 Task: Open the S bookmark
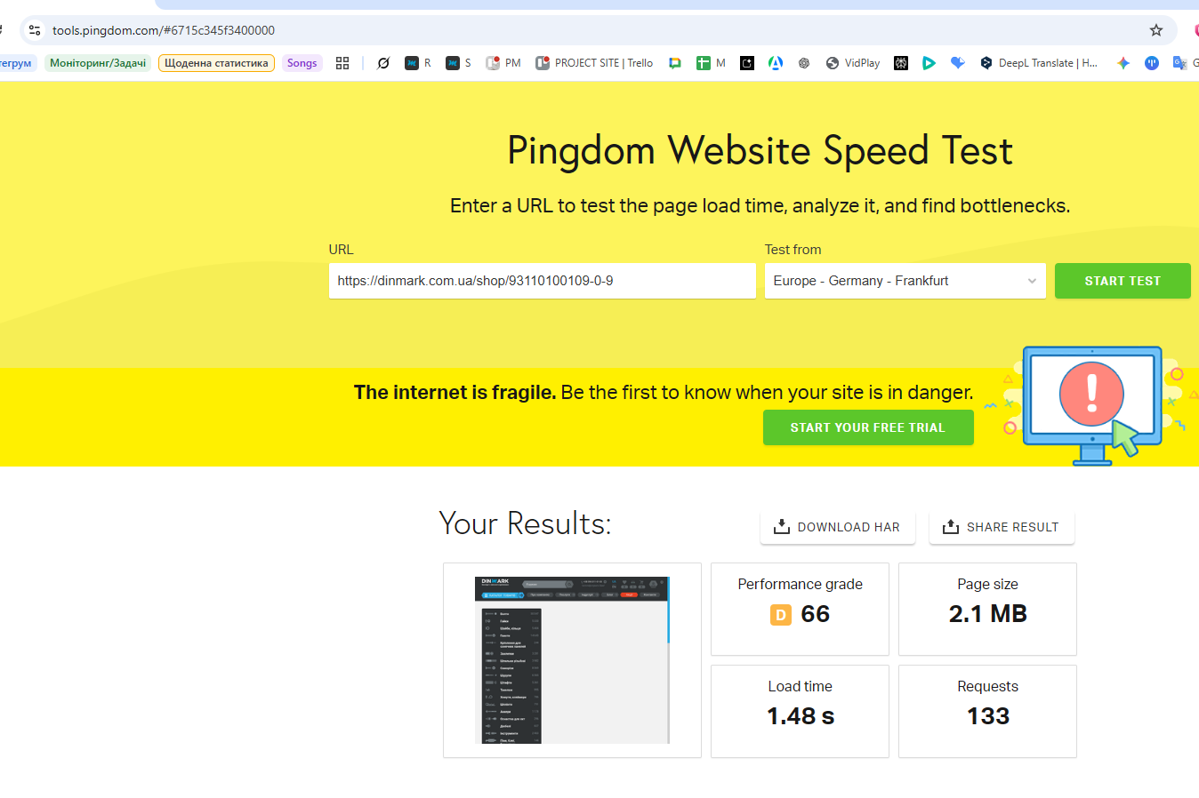(x=459, y=63)
